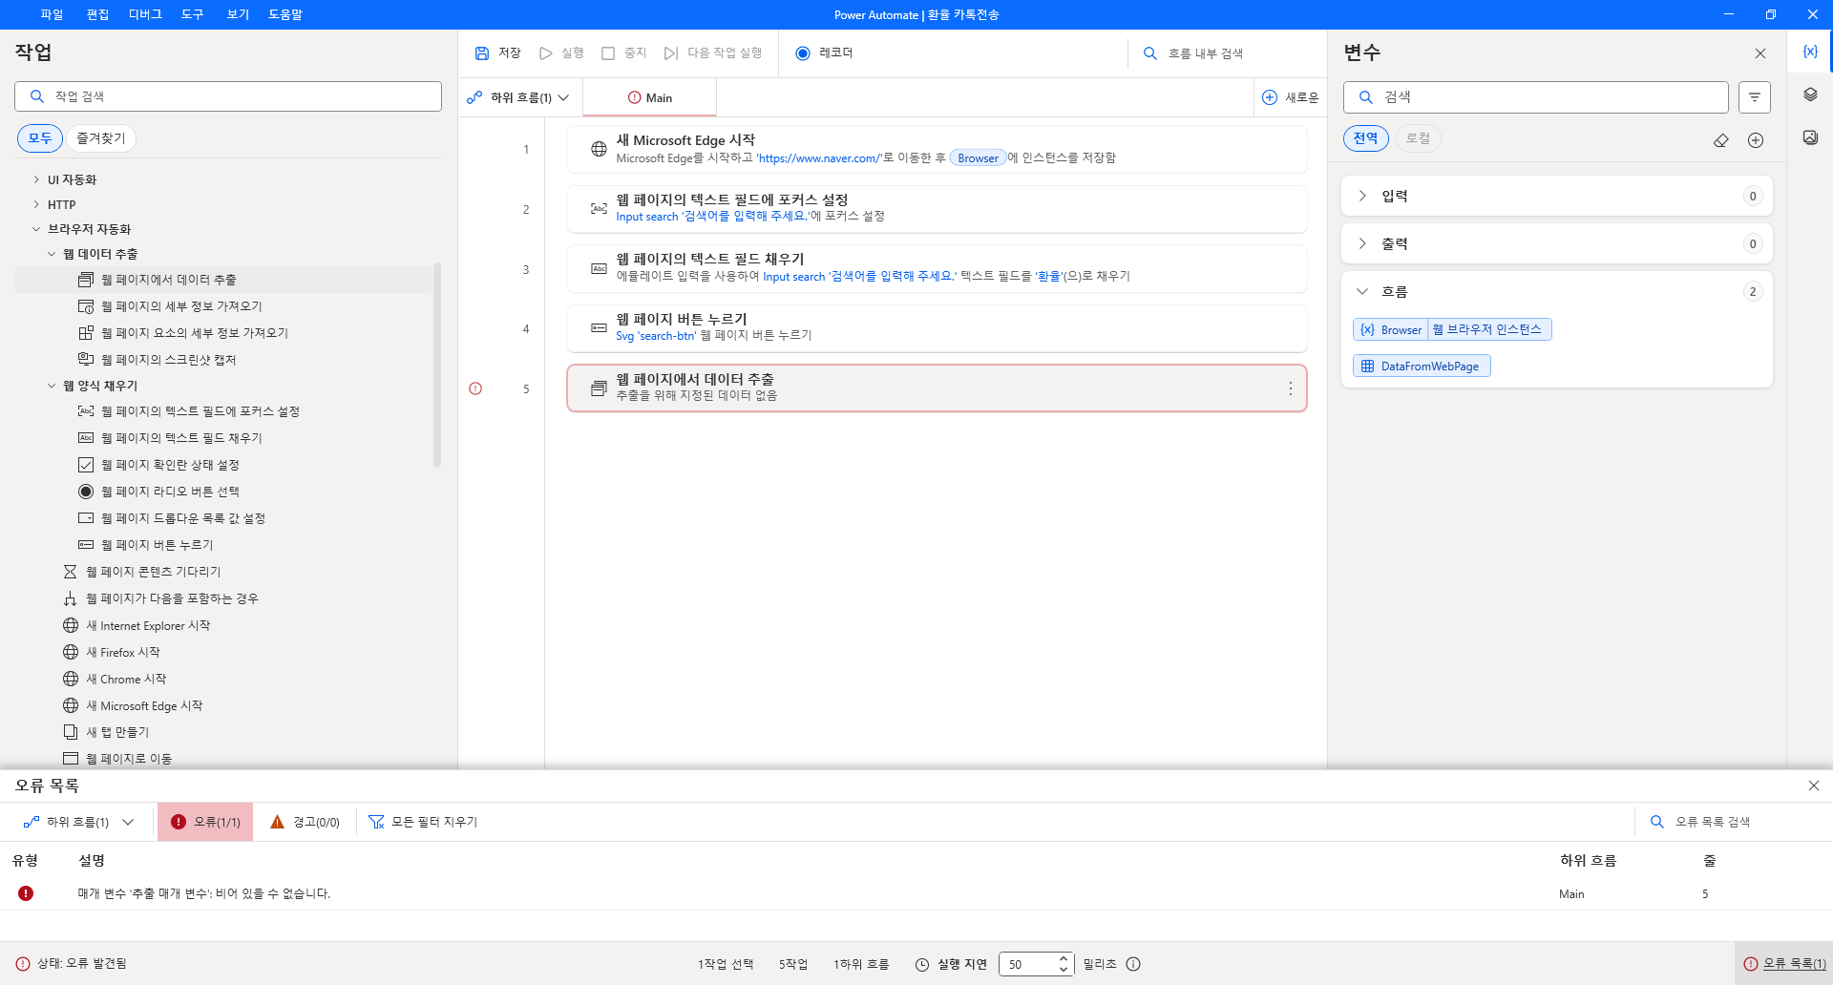
Task: Select the 모두 actions filter
Action: 40,138
